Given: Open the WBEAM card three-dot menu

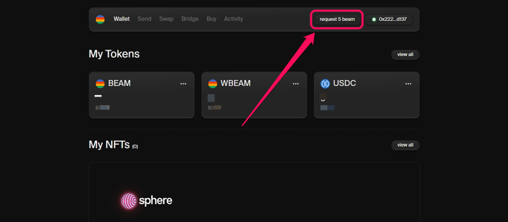Looking at the screenshot, I should (x=296, y=84).
